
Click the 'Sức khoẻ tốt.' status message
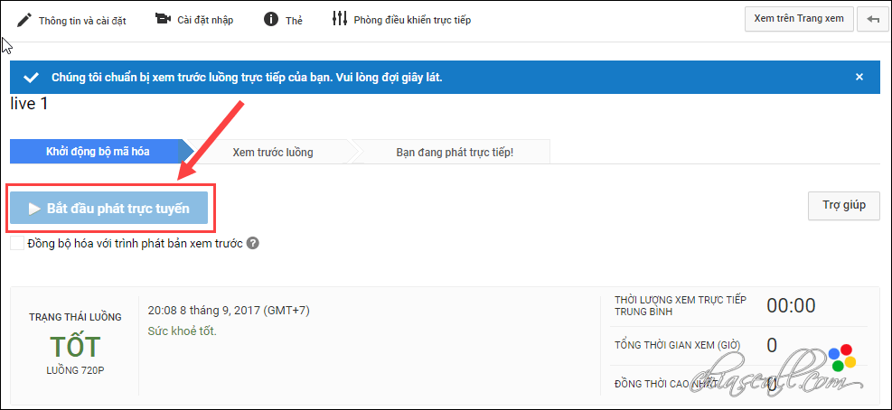182,331
